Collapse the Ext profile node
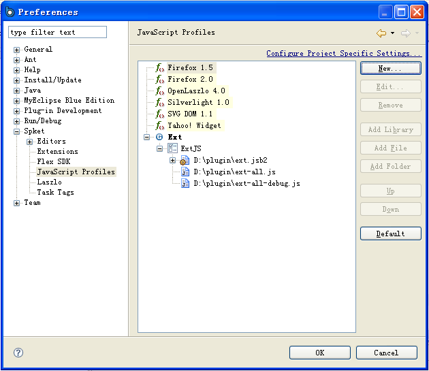 [x=146, y=137]
